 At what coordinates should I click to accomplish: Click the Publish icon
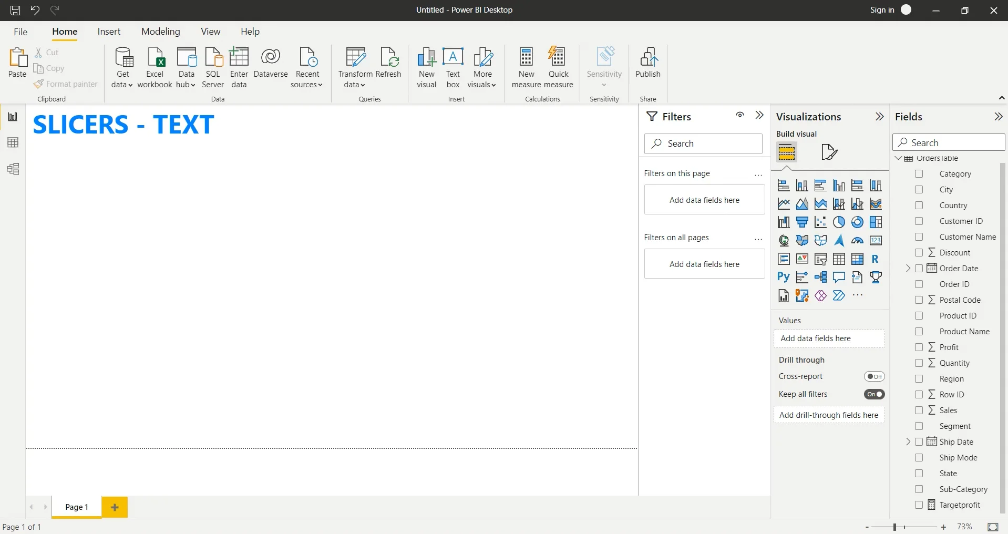tap(647, 63)
